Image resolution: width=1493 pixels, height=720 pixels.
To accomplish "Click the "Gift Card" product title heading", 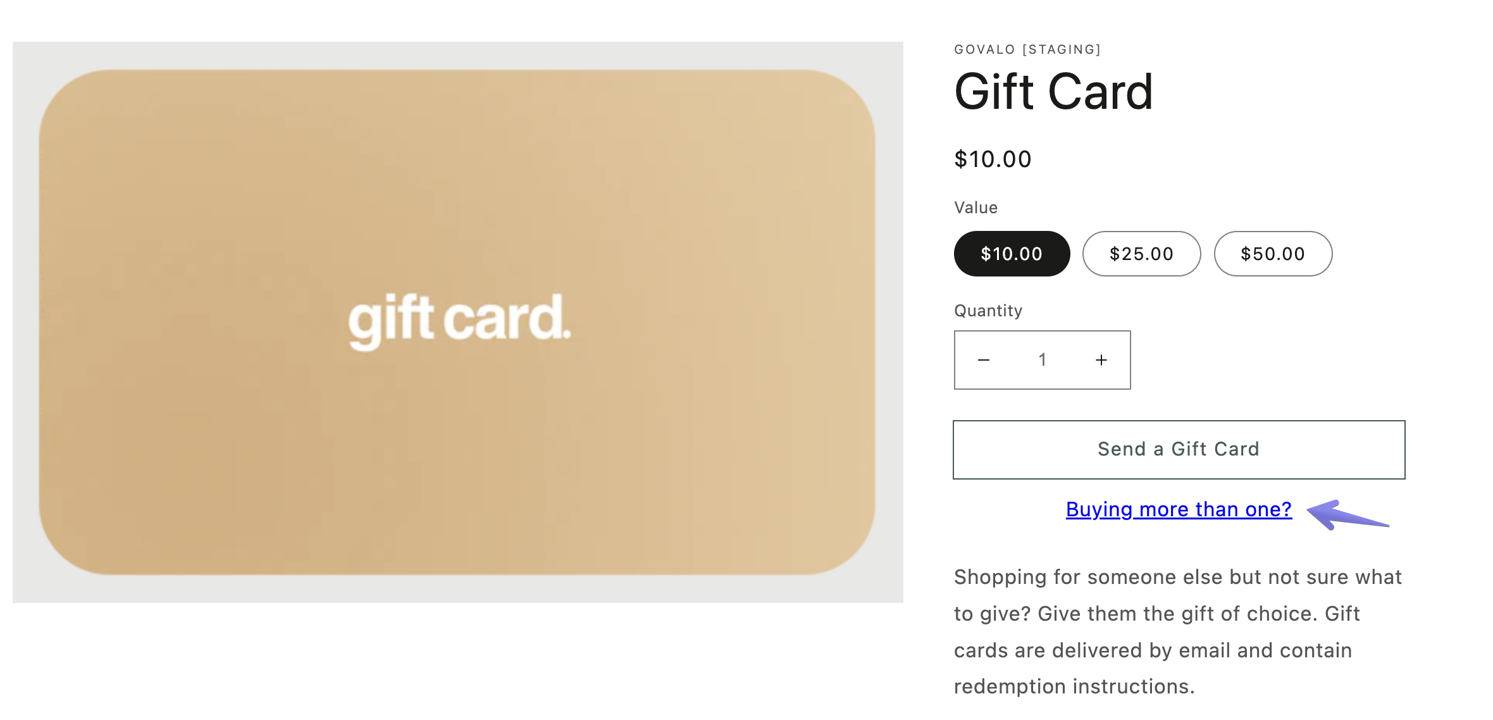I will pyautogui.click(x=1053, y=92).
